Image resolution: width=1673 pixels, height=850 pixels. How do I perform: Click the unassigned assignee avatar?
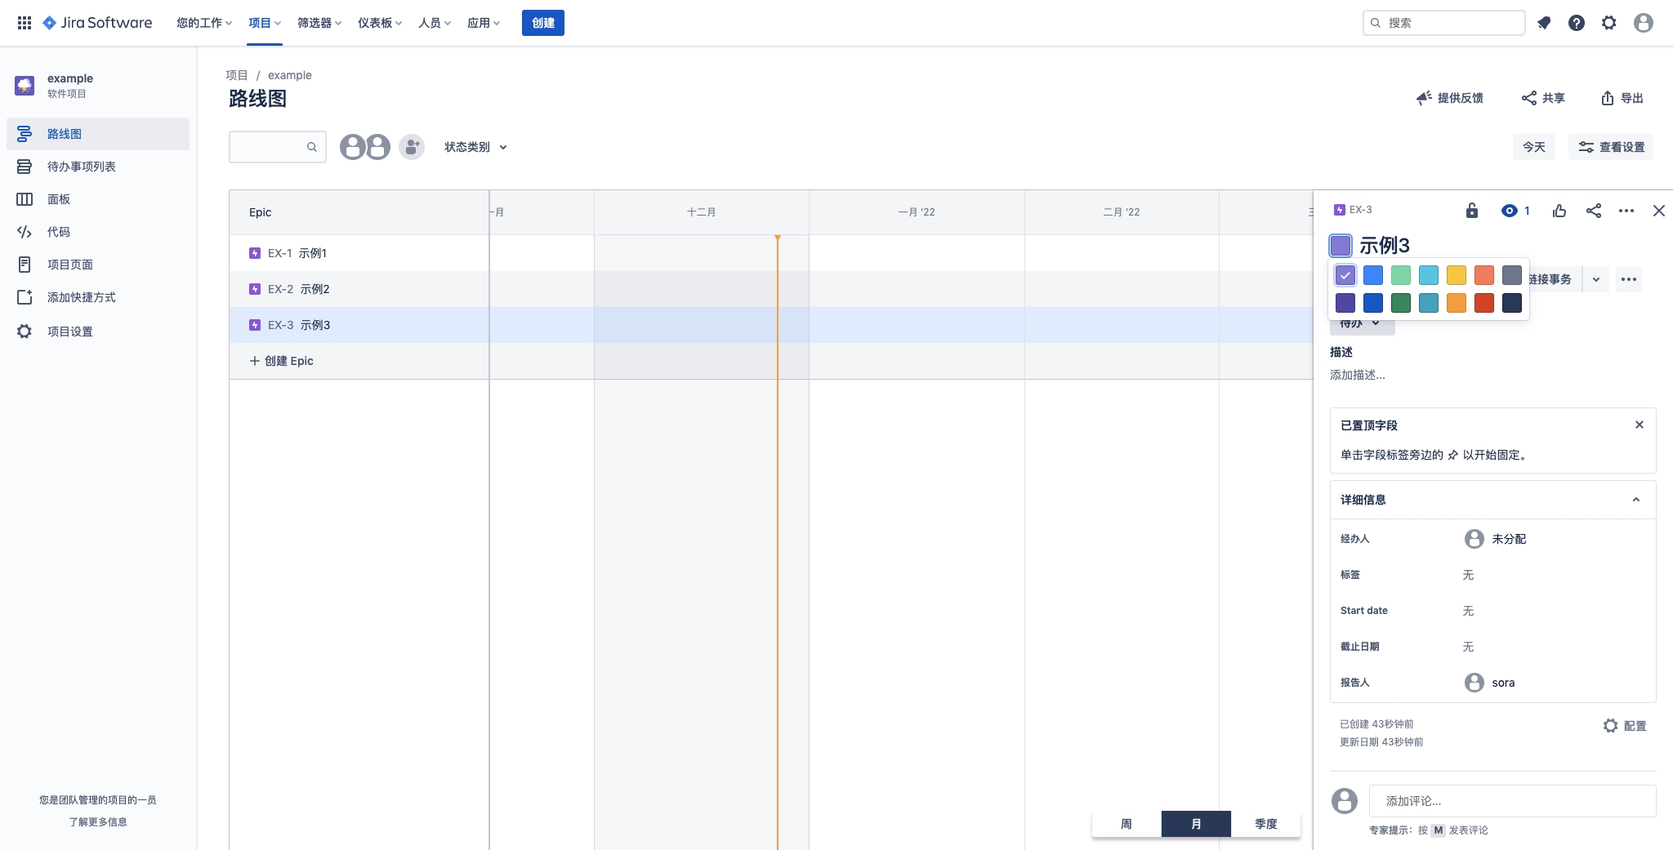click(1474, 539)
